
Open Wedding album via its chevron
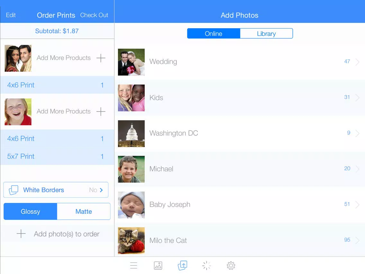(358, 62)
